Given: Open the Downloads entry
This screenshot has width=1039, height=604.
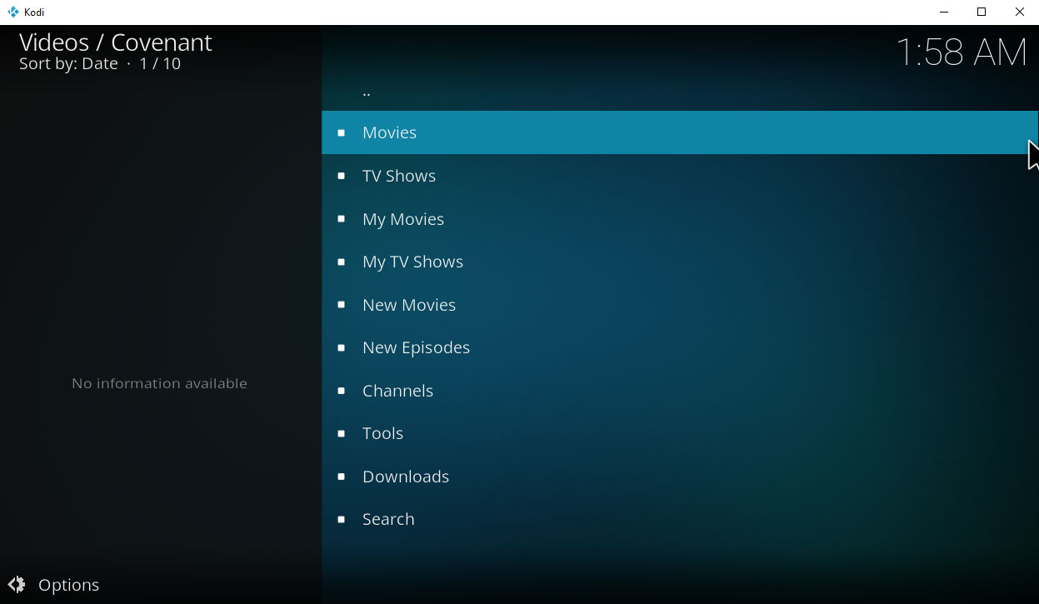Looking at the screenshot, I should [x=680, y=477].
